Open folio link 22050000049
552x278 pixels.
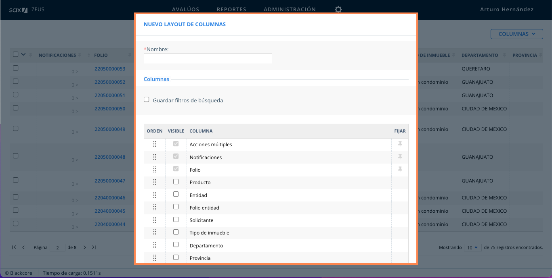point(110,129)
